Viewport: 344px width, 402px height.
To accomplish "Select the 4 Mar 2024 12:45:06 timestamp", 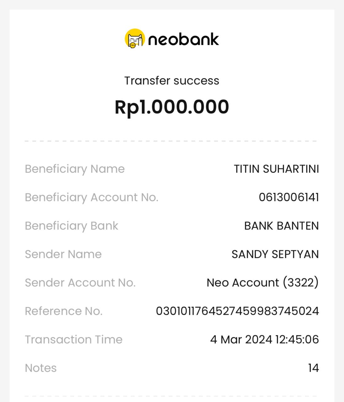I will click(x=264, y=340).
